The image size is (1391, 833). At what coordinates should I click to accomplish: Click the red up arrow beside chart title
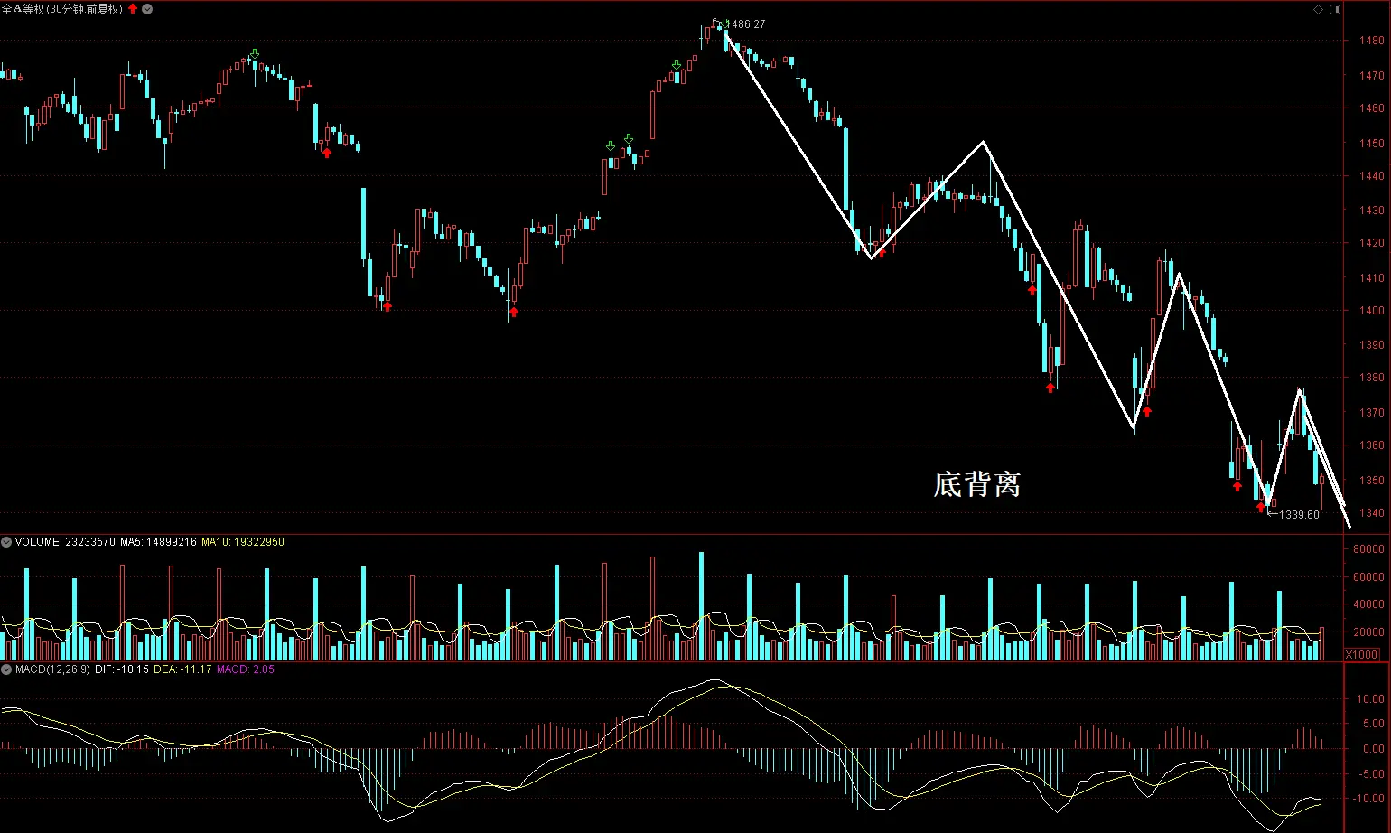point(133,9)
